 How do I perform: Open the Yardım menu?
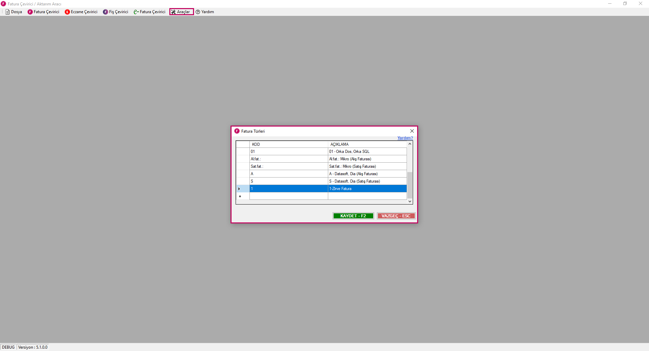click(x=205, y=12)
